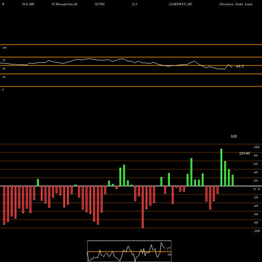Click the 'SI MunafaSutraR' header label
Image resolution: width=262 pixels, height=262 pixels.
pyautogui.click(x=64, y=4)
